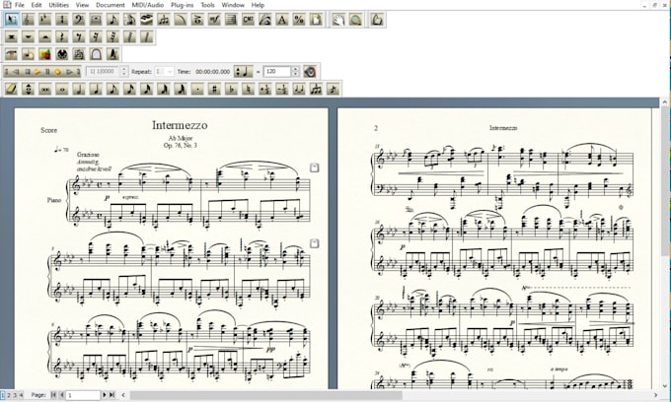This screenshot has width=671, height=402.
Task: Select the HyperScribe keyboard tool
Action: (x=146, y=20)
